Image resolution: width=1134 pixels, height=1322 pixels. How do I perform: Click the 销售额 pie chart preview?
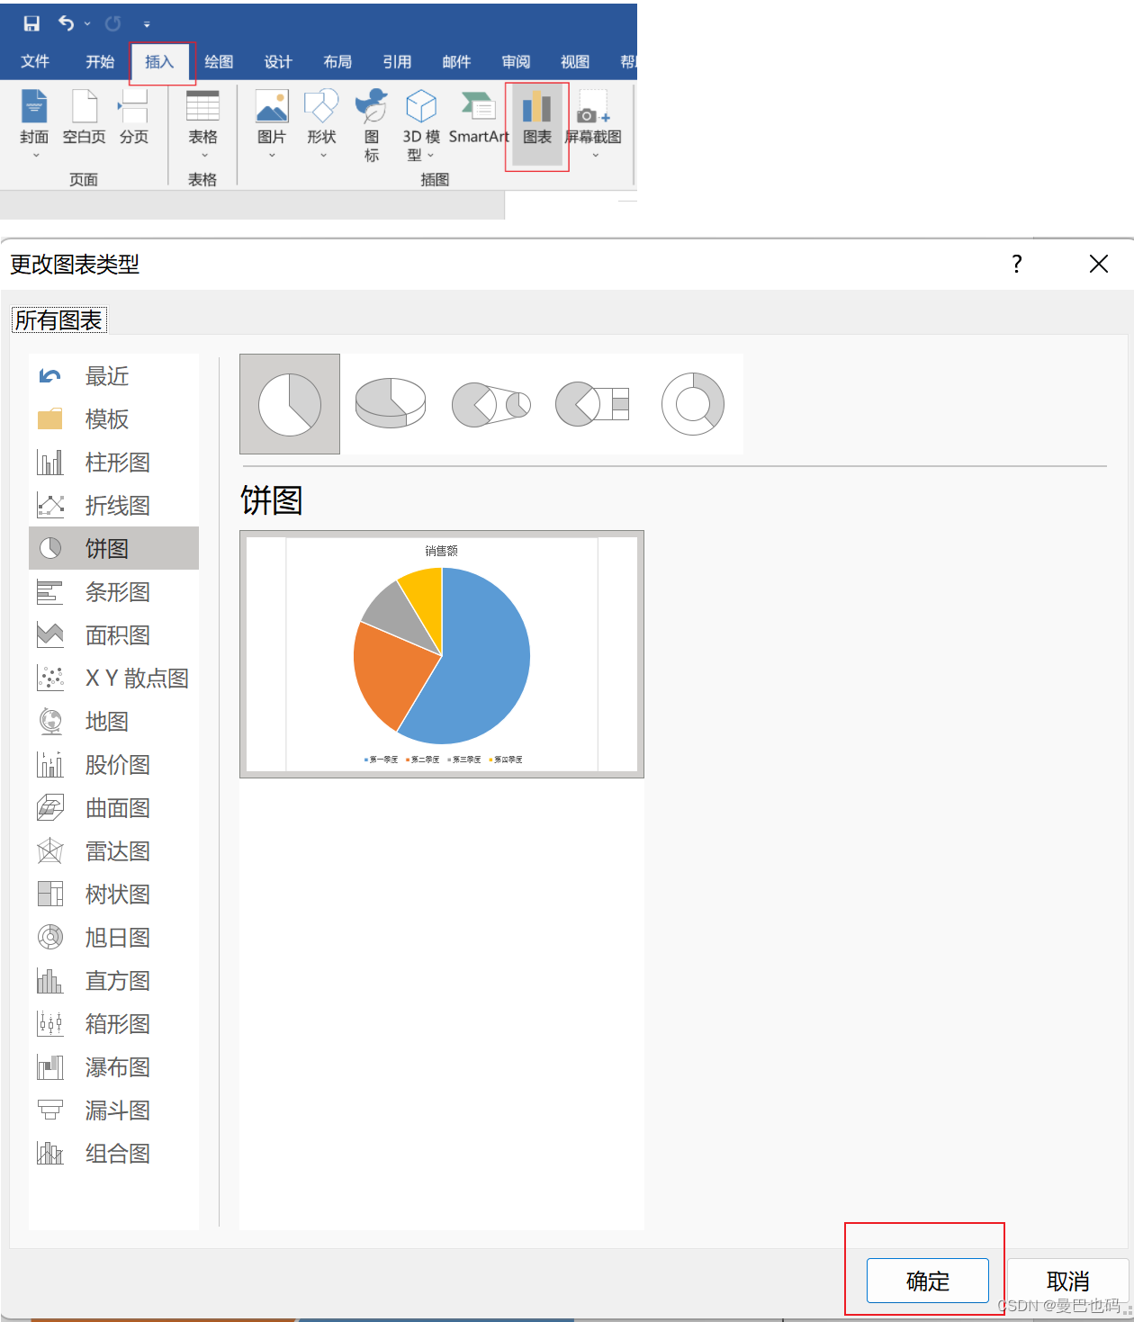[442, 654]
